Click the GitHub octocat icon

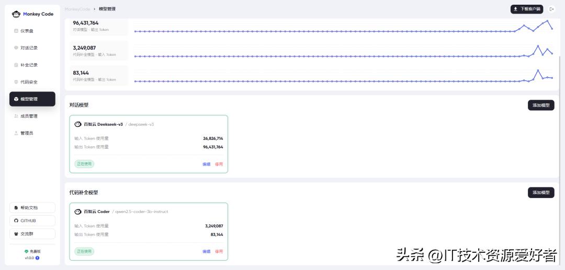(x=16, y=221)
